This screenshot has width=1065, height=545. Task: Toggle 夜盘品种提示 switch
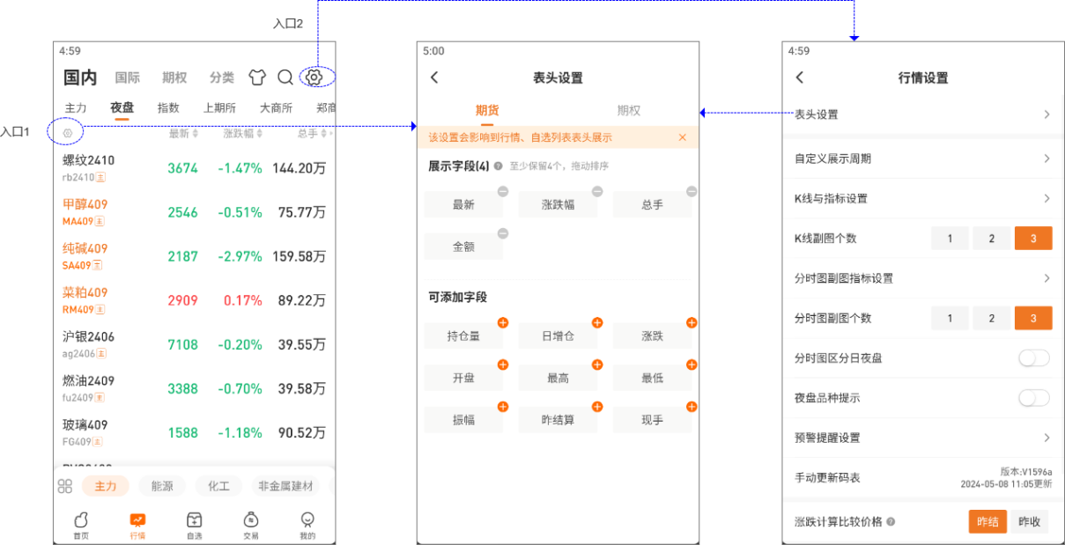click(1034, 398)
